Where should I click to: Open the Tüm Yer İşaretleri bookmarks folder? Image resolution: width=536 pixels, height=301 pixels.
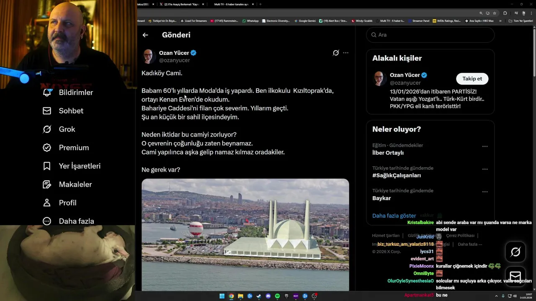(x=521, y=20)
